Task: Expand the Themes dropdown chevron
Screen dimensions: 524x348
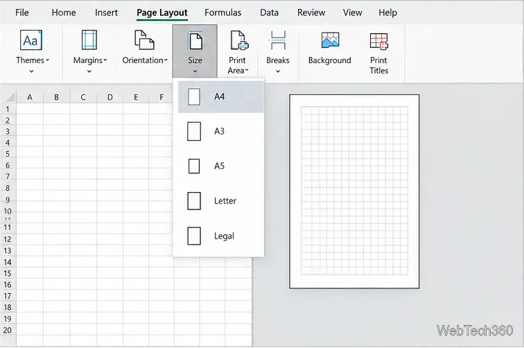Action: pos(31,71)
